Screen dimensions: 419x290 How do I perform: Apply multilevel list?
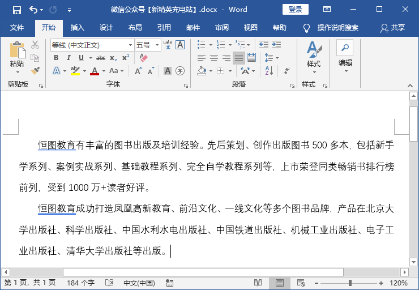[240, 45]
